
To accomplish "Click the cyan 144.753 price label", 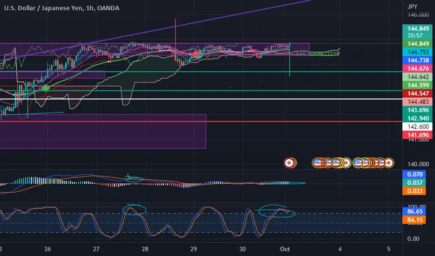I will [417, 52].
